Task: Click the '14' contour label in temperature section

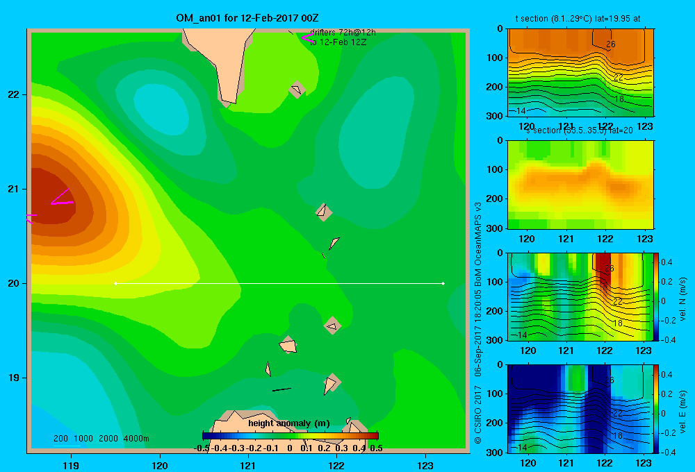Action: coord(521,110)
